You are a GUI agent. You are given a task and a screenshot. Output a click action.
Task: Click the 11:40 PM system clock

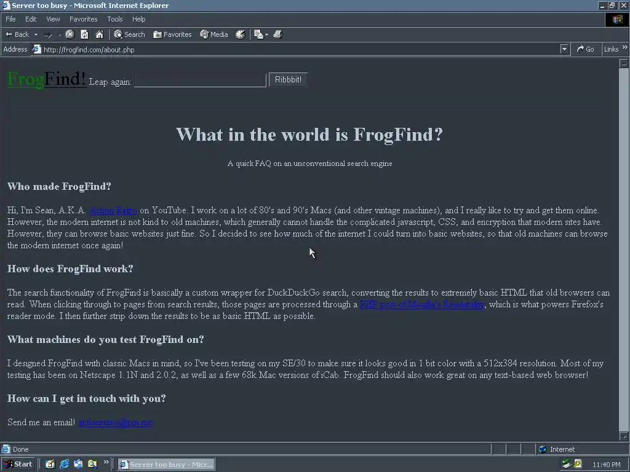606,465
